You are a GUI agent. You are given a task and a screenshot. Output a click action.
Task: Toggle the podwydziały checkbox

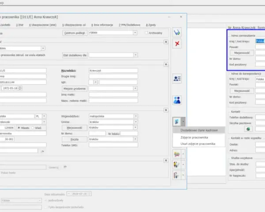point(45,201)
